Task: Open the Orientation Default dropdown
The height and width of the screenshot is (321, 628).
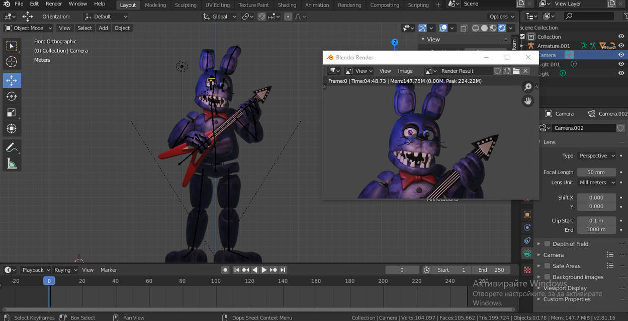Action: 106,17
